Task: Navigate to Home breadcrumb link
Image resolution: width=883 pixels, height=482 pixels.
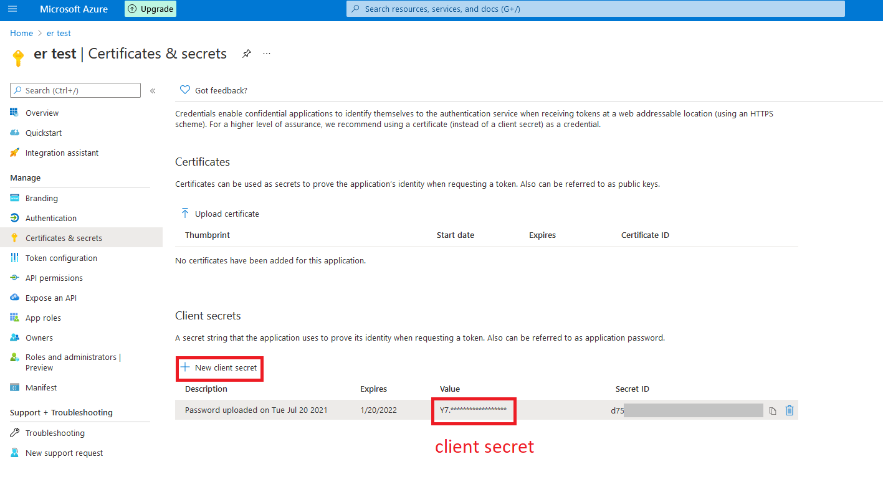Action: [21, 34]
